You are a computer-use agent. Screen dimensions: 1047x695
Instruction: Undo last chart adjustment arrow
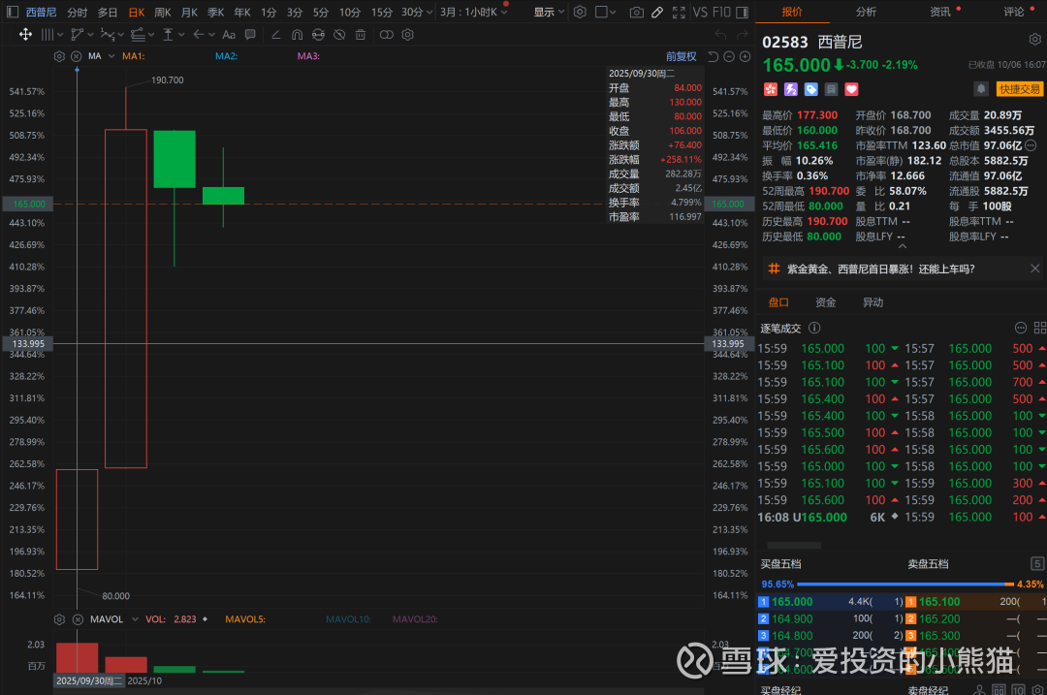(714, 57)
